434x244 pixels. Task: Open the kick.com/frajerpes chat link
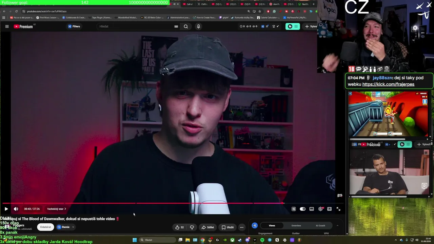pyautogui.click(x=388, y=84)
